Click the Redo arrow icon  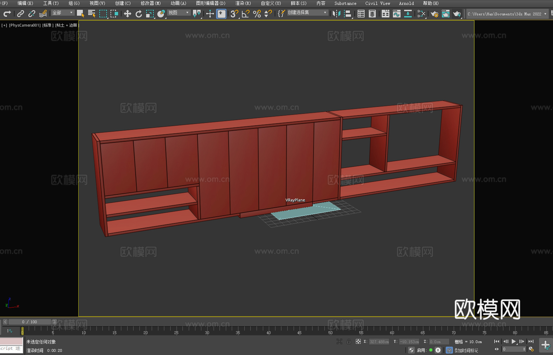point(7,14)
